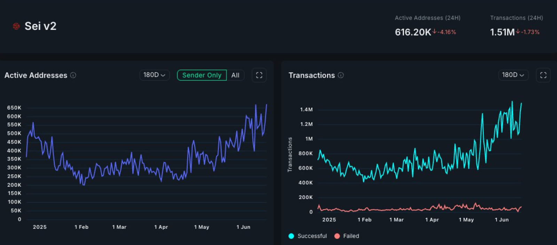Open the 180D dropdown for Active Addresses
557x245 pixels.
(x=155, y=75)
